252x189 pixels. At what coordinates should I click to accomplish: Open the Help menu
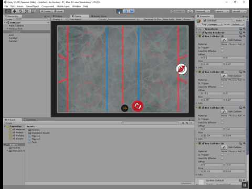click(86, 6)
